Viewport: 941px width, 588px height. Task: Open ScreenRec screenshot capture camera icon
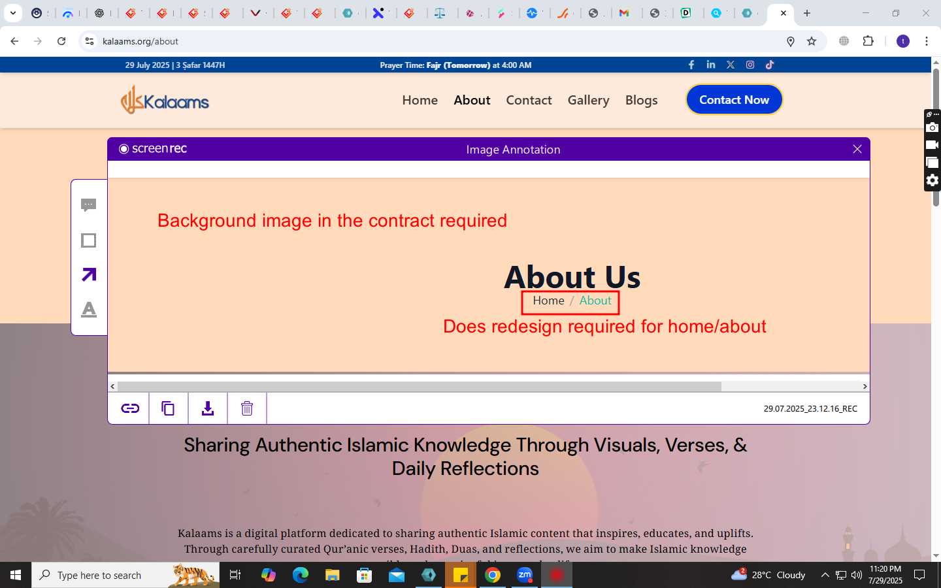coord(933,127)
